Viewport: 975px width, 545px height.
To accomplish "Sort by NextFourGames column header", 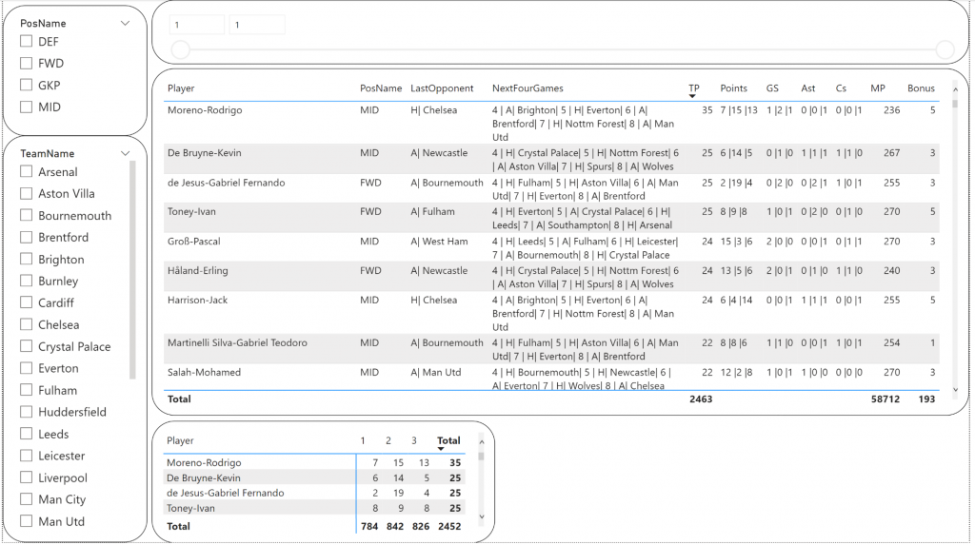I will [x=527, y=88].
